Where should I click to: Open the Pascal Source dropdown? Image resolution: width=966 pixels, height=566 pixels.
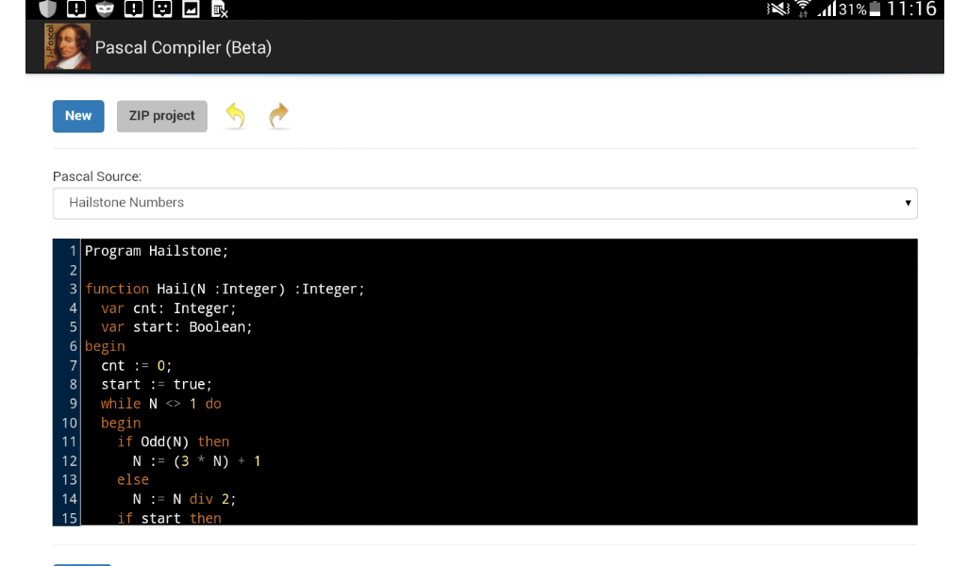click(x=485, y=203)
